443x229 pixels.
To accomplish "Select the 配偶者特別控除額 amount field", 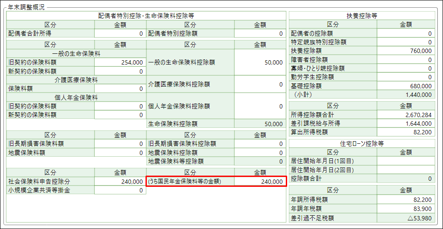I will click(259, 33).
